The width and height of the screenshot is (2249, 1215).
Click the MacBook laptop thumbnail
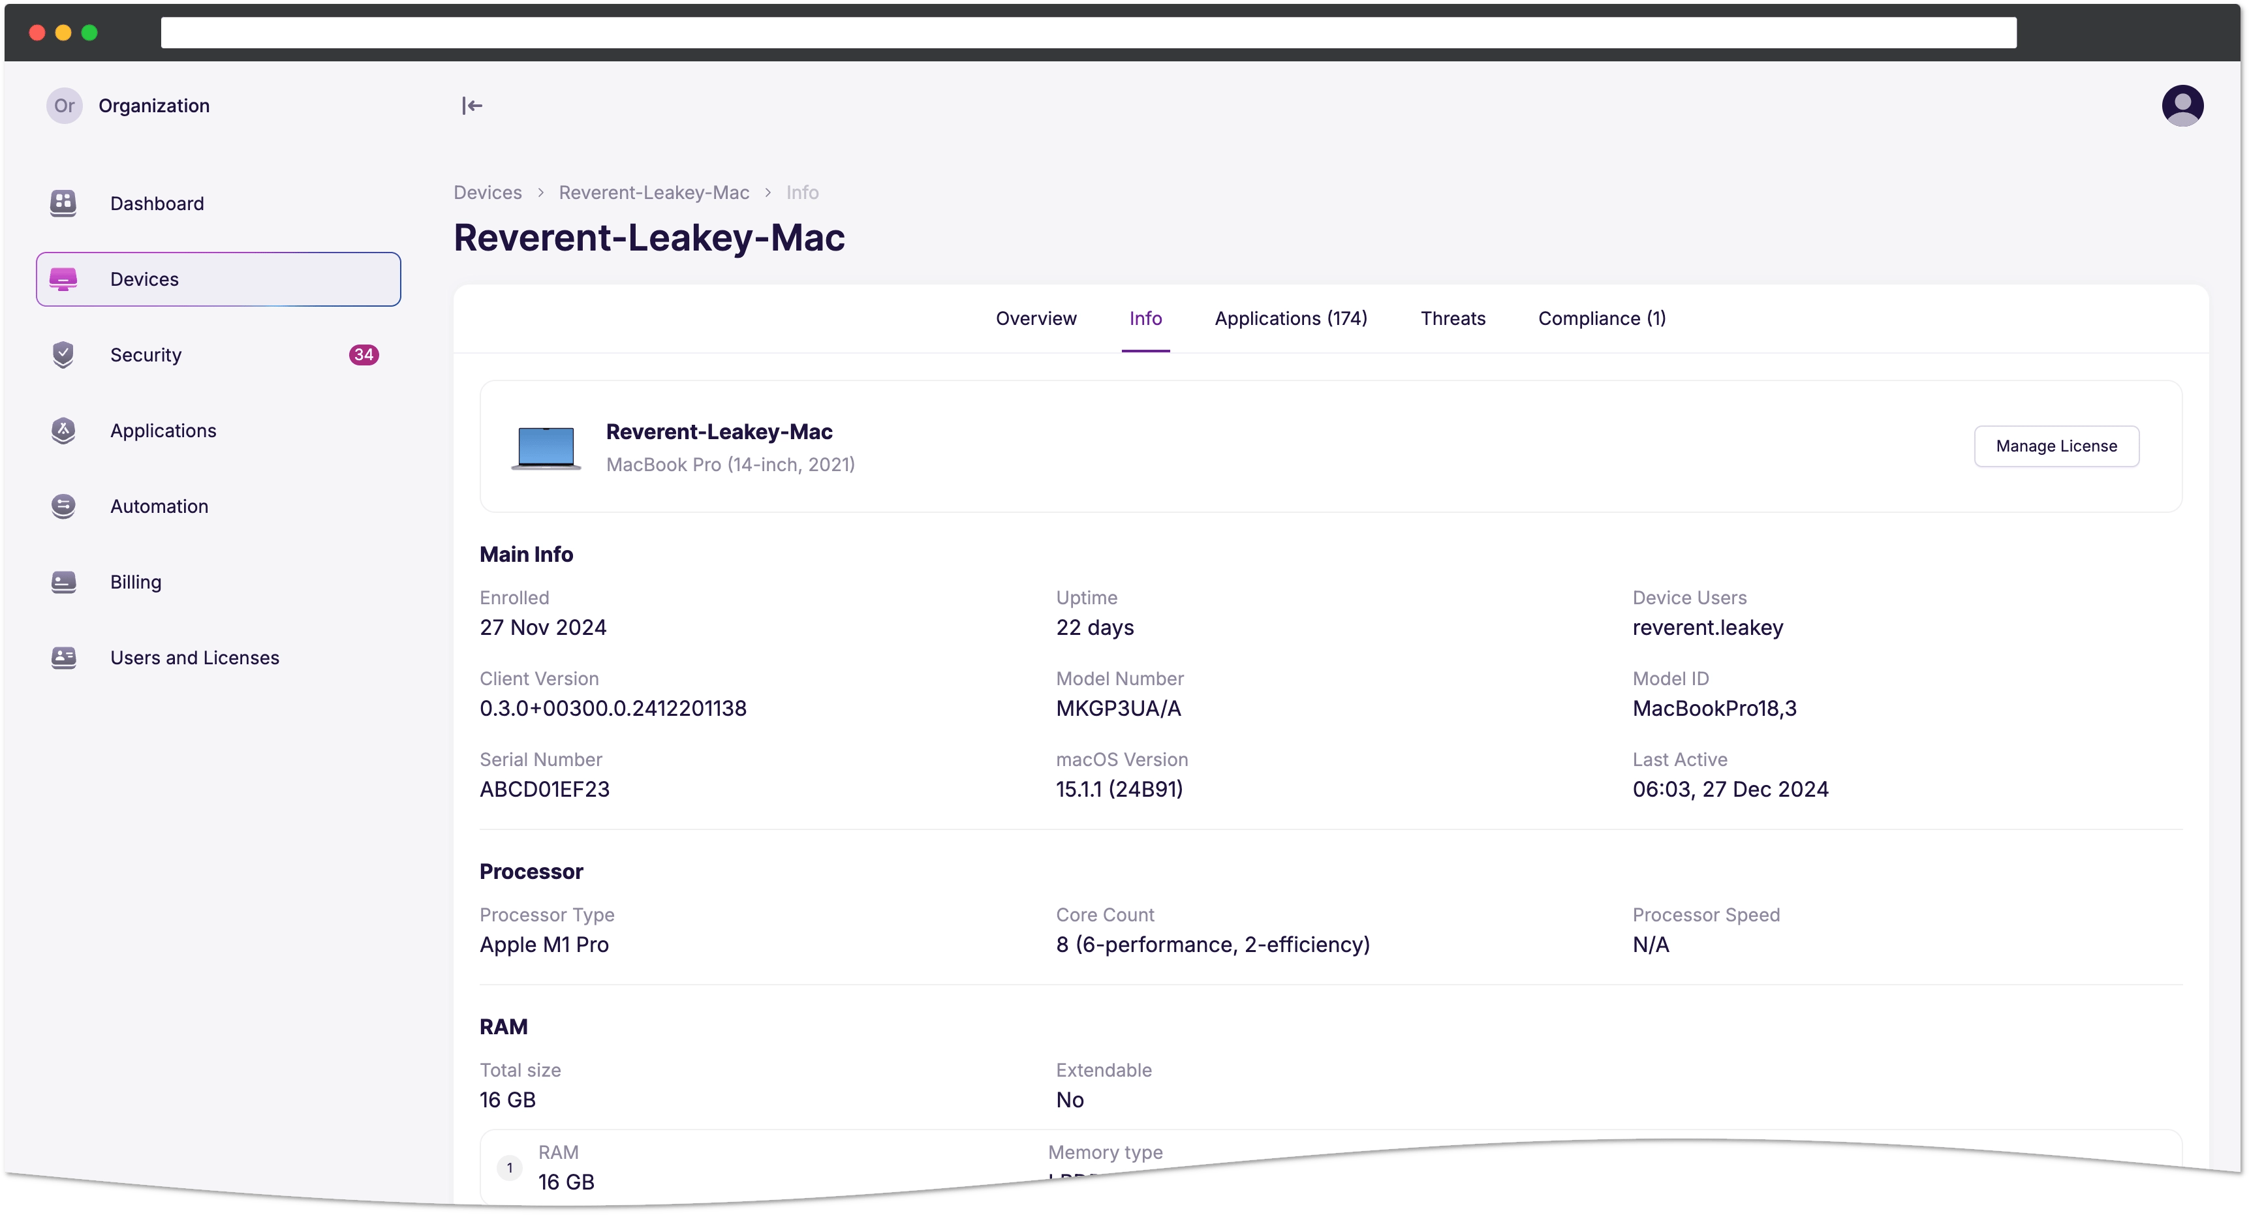point(546,448)
